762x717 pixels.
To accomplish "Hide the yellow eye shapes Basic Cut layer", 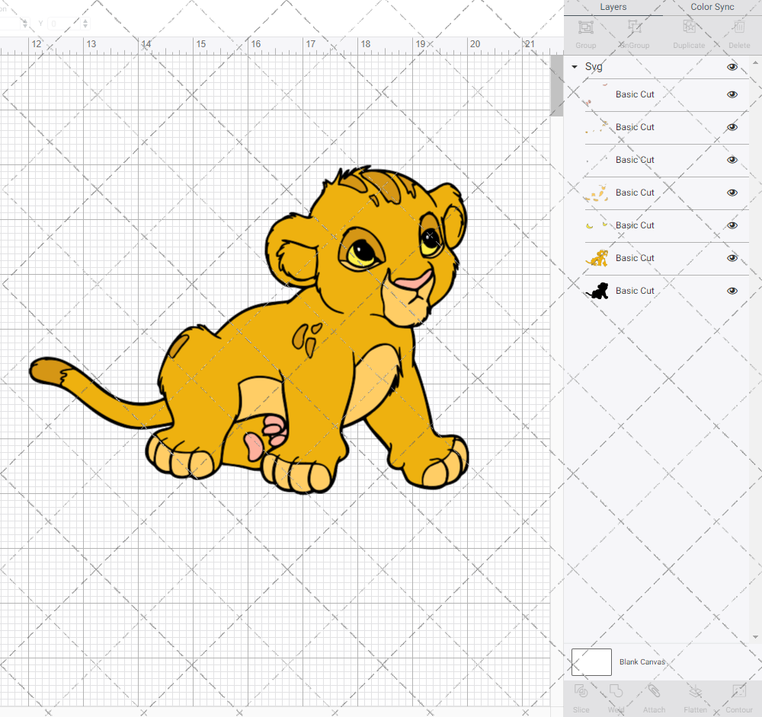I will tap(732, 225).
